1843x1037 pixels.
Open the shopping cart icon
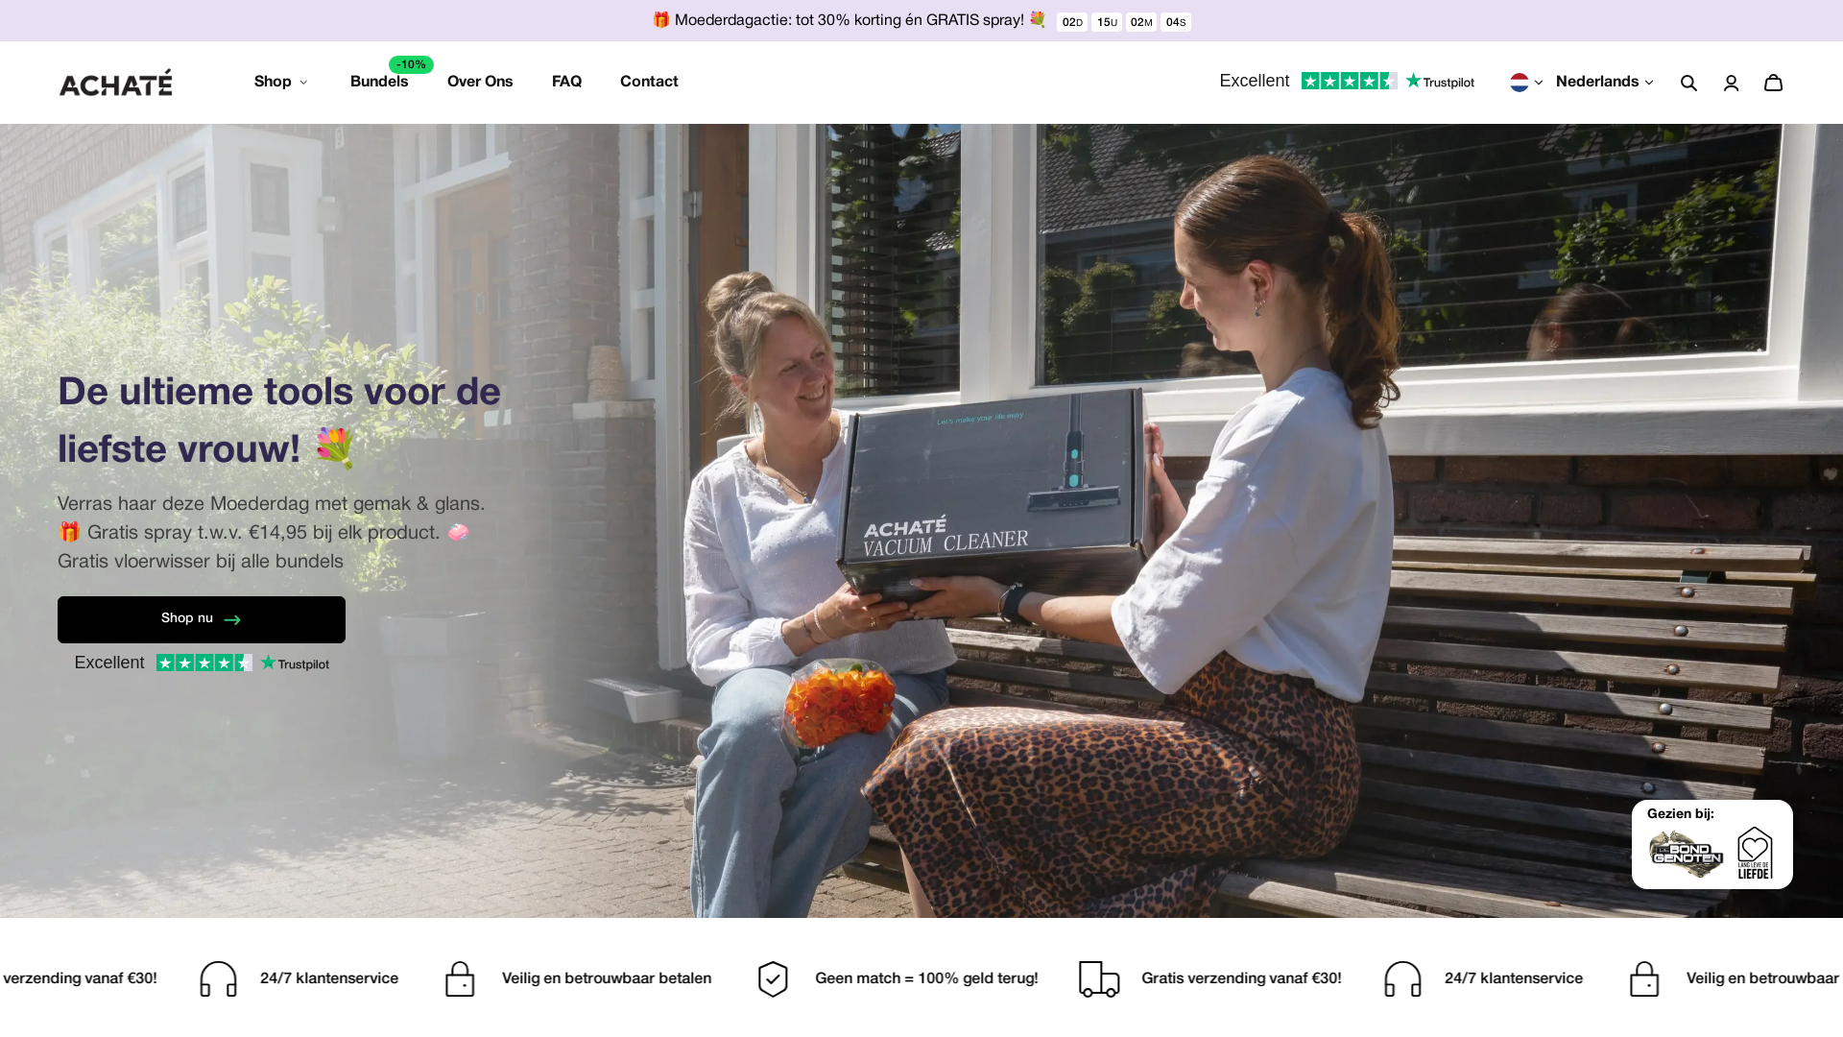pos(1773,83)
